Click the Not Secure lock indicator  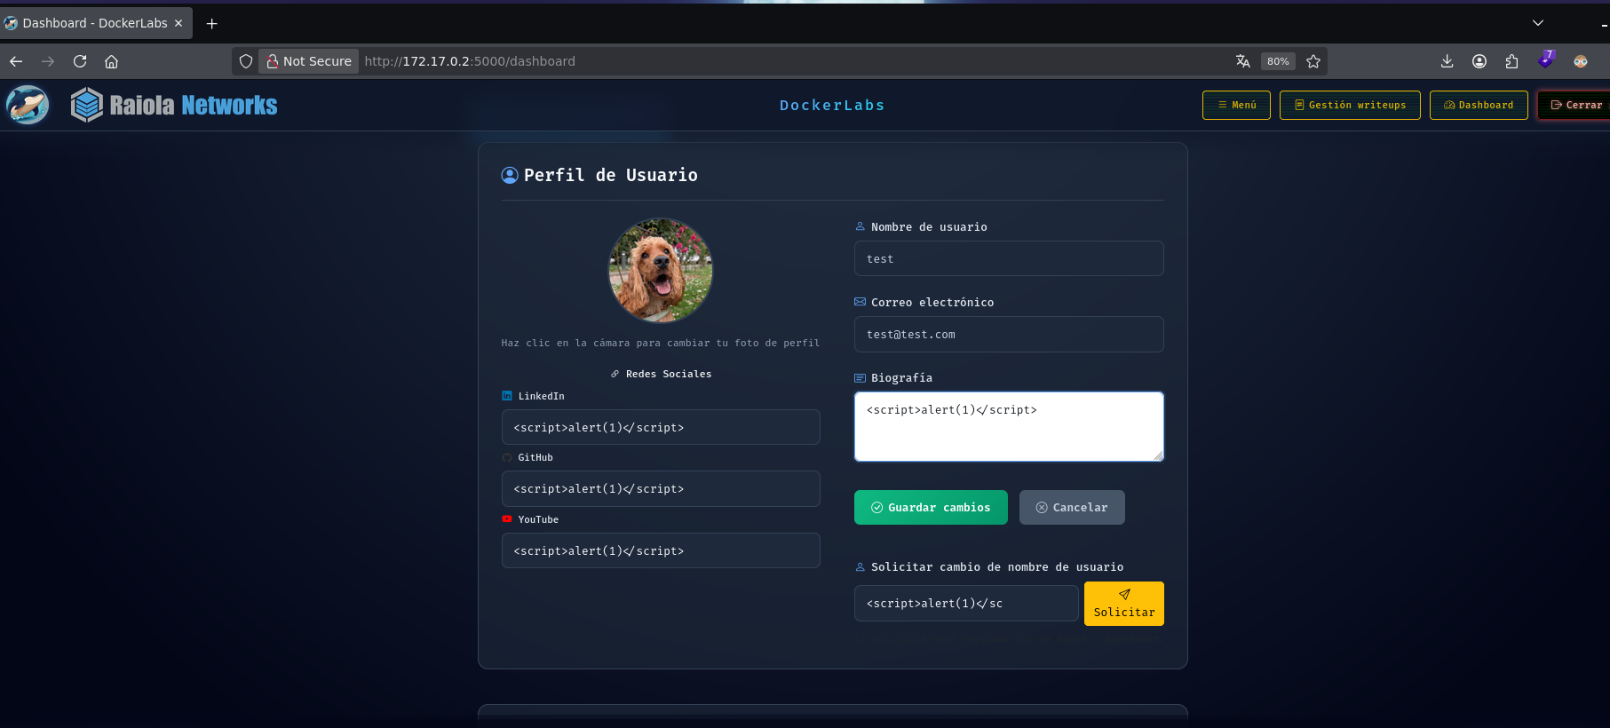point(309,61)
